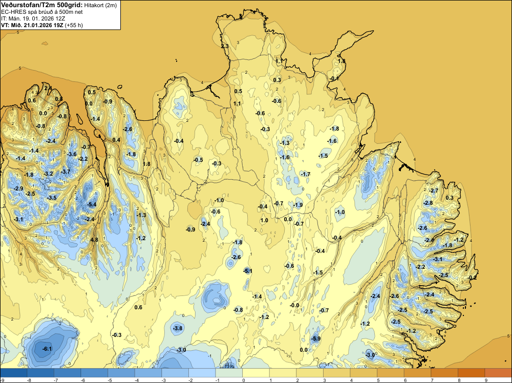This screenshot has height=383, width=512.
Task: Click the legend tick label '-7'
Action: 56,380
